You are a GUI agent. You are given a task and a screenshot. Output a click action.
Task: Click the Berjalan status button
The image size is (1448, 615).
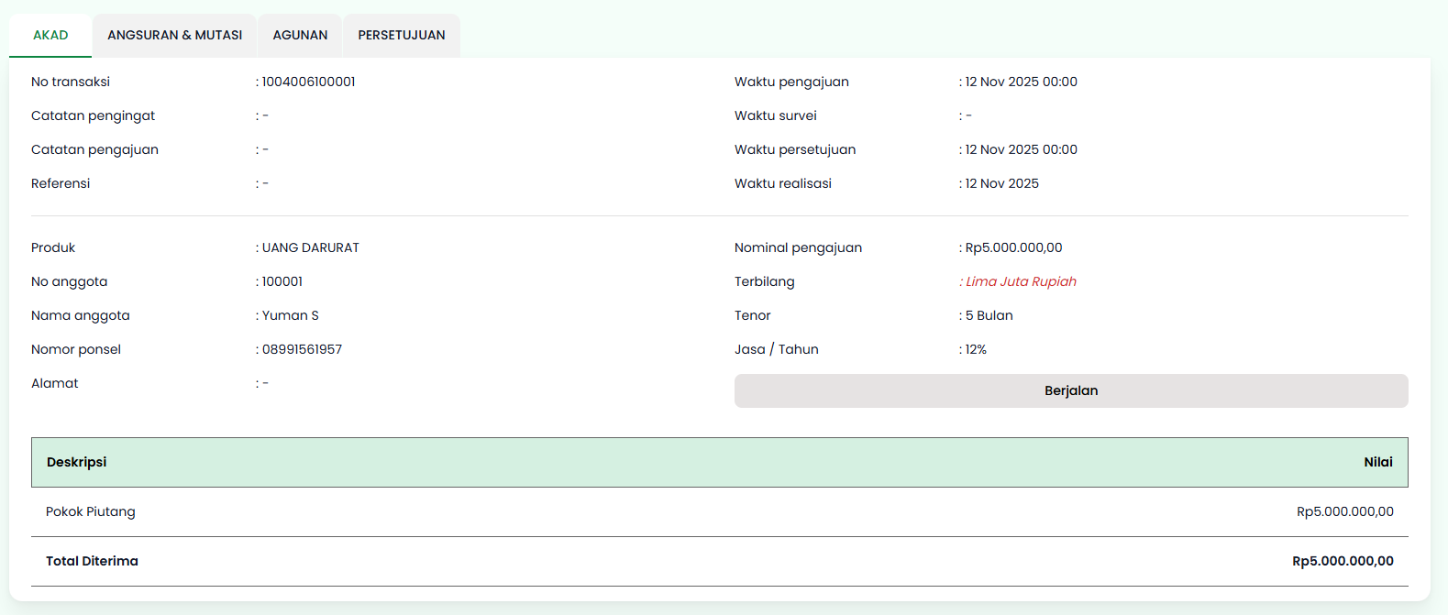pyautogui.click(x=1070, y=390)
